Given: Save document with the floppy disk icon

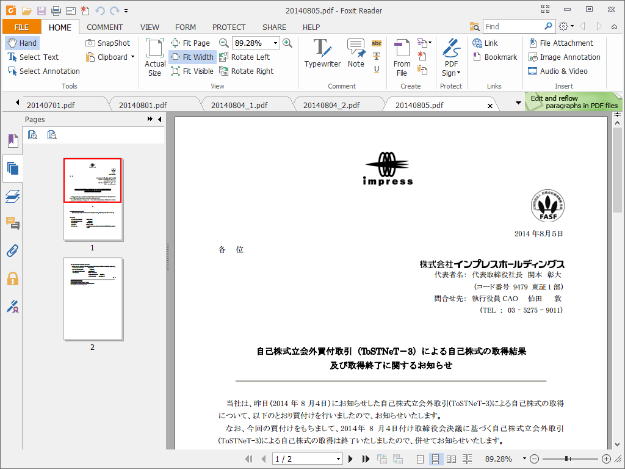Looking at the screenshot, I should (x=41, y=11).
